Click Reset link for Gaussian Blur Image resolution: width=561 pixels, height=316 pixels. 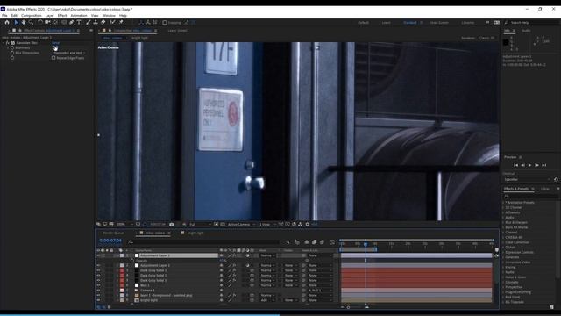(56, 43)
